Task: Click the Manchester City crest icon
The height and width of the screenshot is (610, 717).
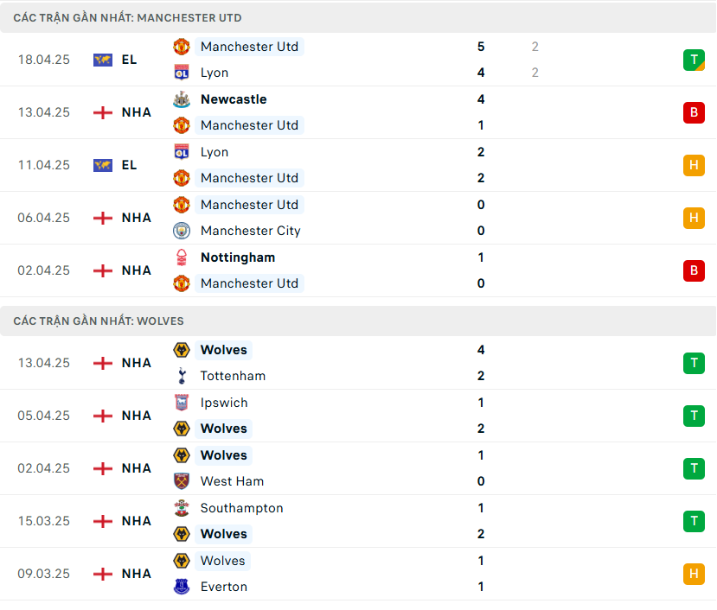Action: [x=182, y=231]
